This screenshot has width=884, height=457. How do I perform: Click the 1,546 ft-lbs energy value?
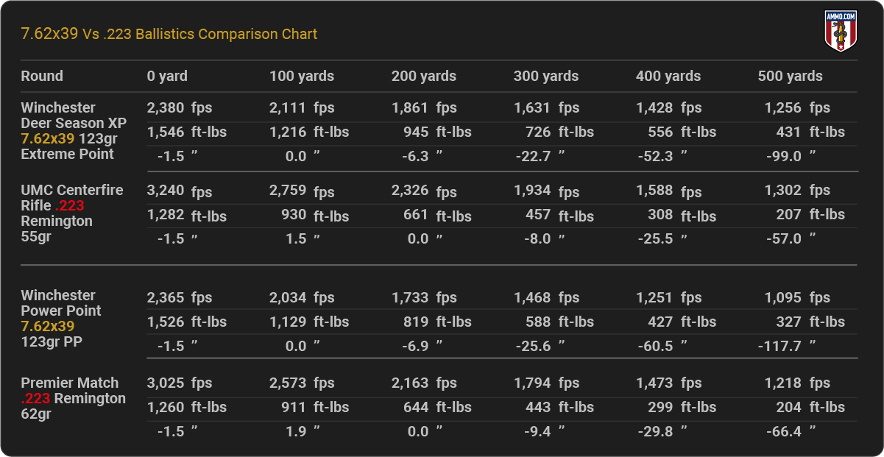[186, 132]
